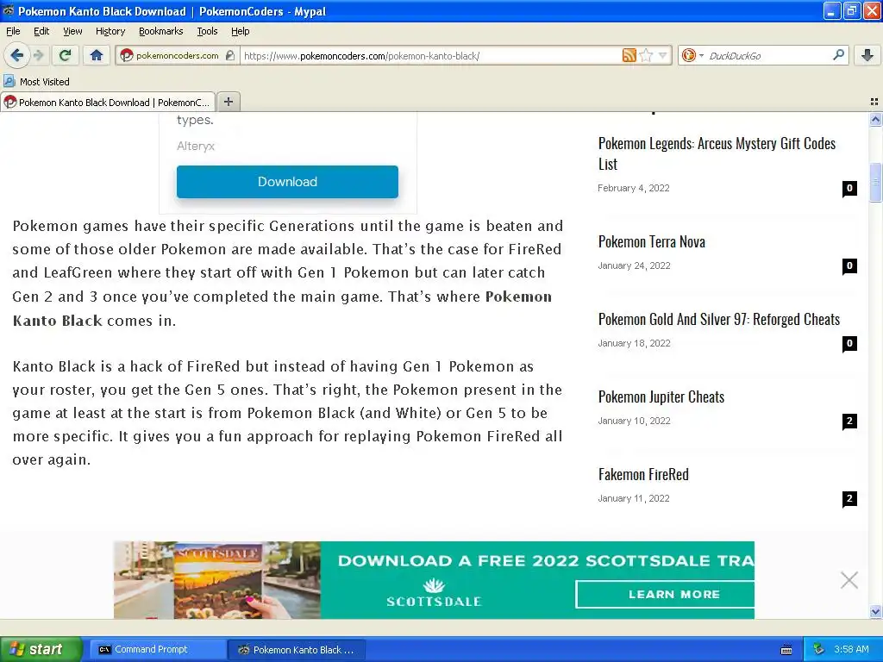
Task: Open the Tools menu
Action: point(207,31)
